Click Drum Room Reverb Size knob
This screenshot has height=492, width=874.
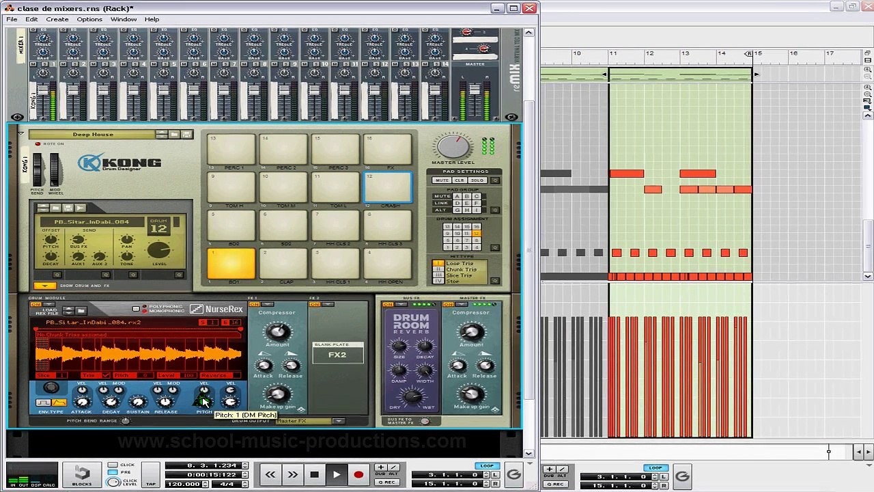399,346
